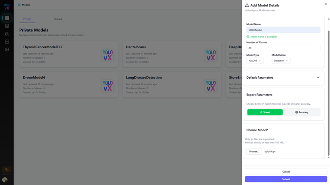The width and height of the screenshot is (330, 185).
Task: Click the DroneModel6 YOLOvX logo
Action: [x=108, y=86]
